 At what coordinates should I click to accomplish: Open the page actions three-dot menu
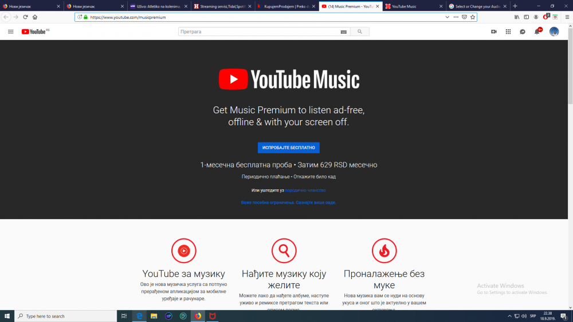click(x=456, y=17)
